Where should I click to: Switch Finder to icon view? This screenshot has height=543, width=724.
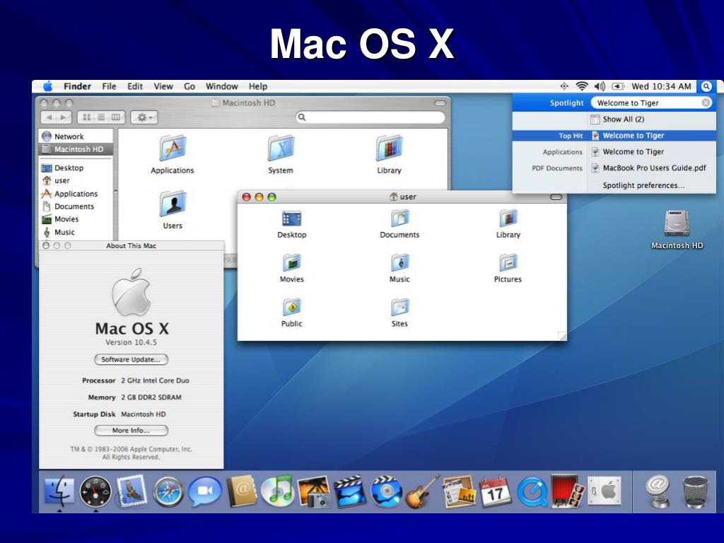[86, 117]
